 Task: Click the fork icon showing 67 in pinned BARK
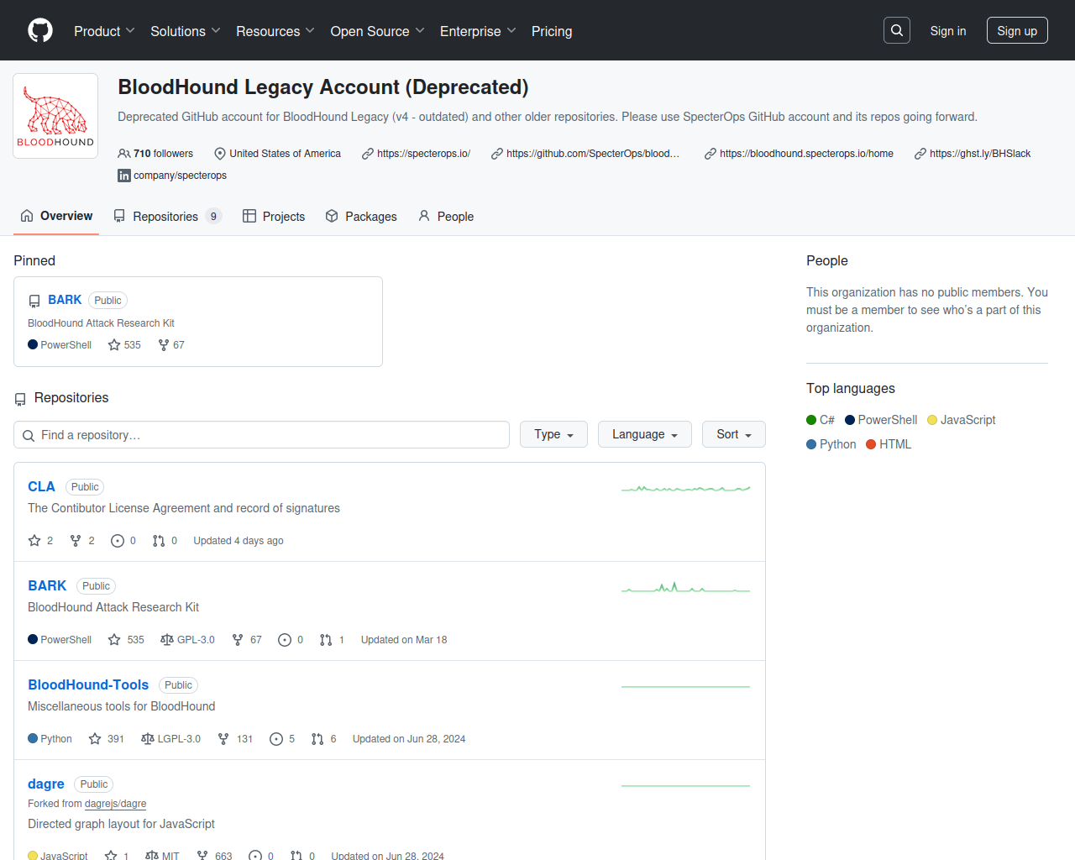pyautogui.click(x=164, y=345)
